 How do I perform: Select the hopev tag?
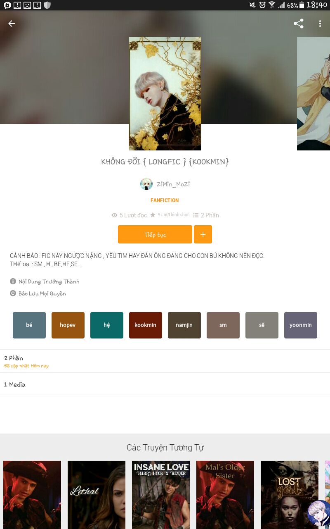click(x=68, y=325)
